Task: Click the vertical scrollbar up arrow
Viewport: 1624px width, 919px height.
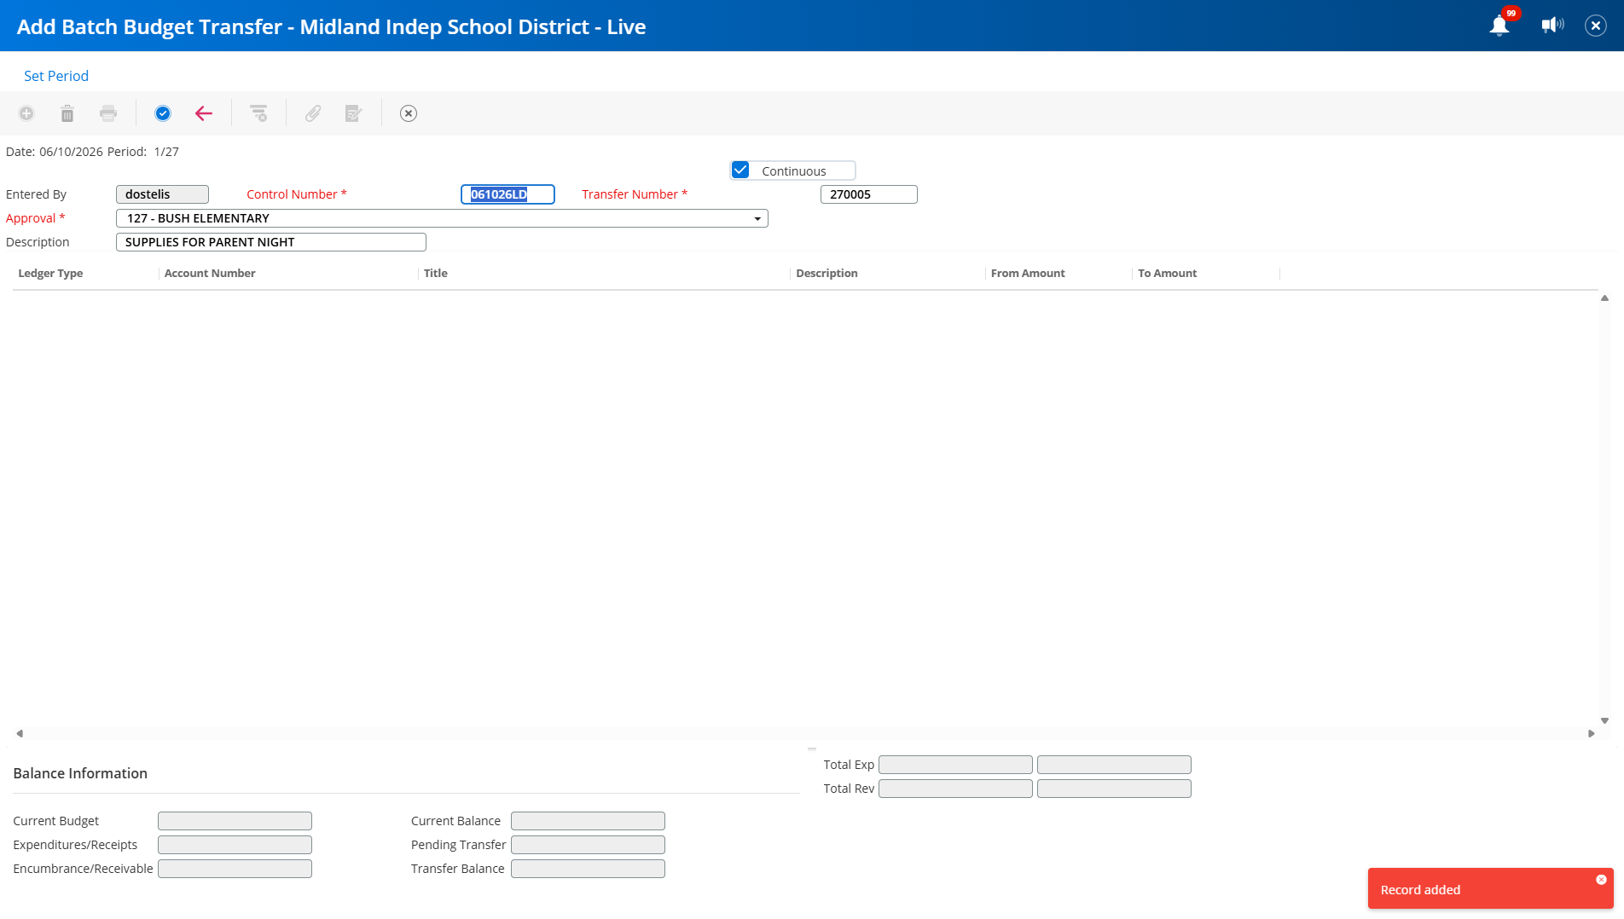Action: point(1604,298)
